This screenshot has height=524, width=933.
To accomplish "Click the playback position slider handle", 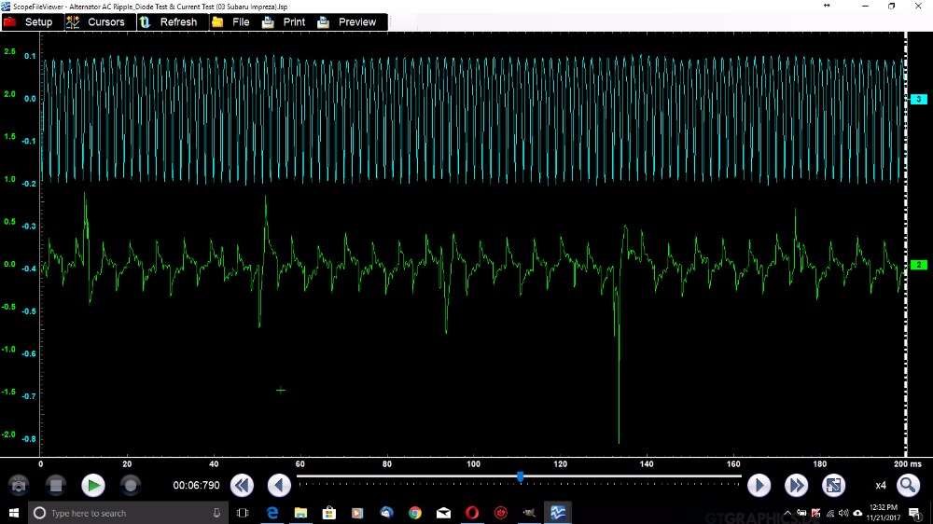I will tap(520, 476).
